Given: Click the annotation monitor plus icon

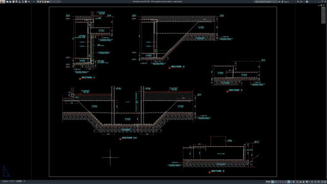Looking at the screenshot, I should coord(312,182).
